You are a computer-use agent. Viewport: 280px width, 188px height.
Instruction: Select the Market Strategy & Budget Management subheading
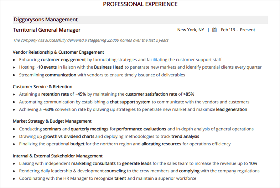pos(52,121)
